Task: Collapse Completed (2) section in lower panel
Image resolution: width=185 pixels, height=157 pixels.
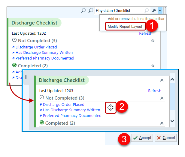Action: pos(162,123)
